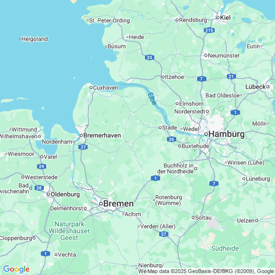This screenshot has width=275, height=275.
Task: Click the A215 highway shield near Kiel
Action: click(x=209, y=30)
